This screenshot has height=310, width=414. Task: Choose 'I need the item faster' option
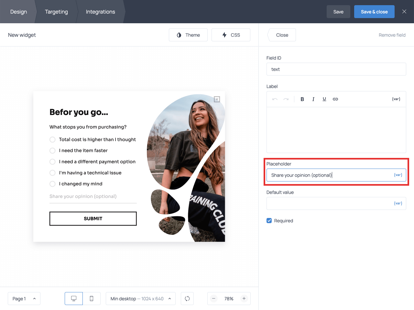[52, 150]
